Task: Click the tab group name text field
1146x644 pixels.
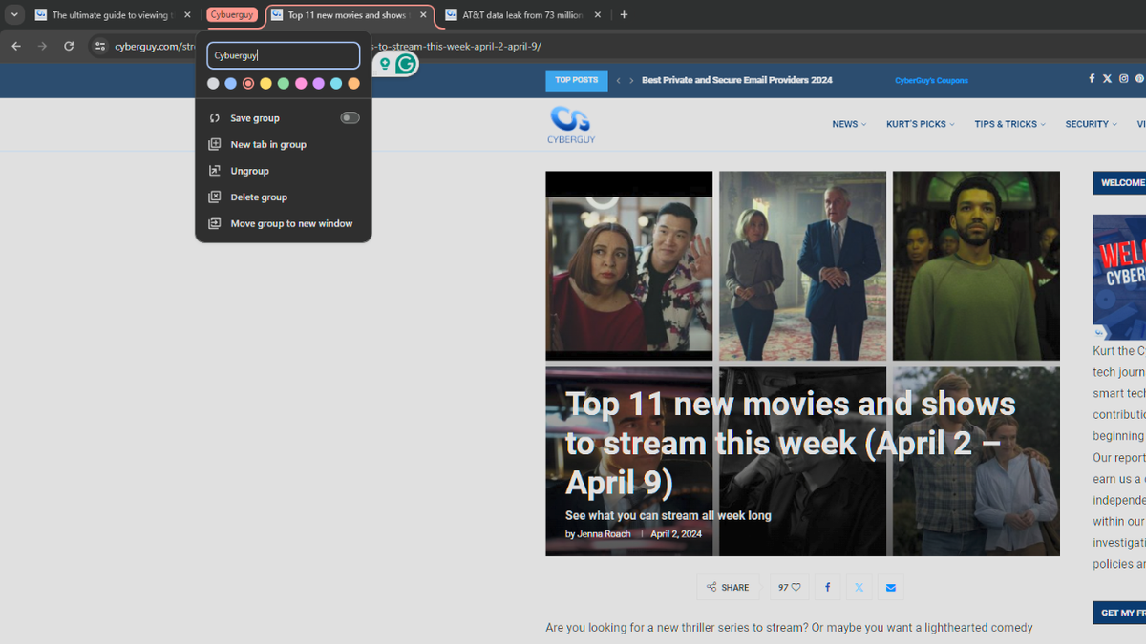Action: pyautogui.click(x=283, y=54)
